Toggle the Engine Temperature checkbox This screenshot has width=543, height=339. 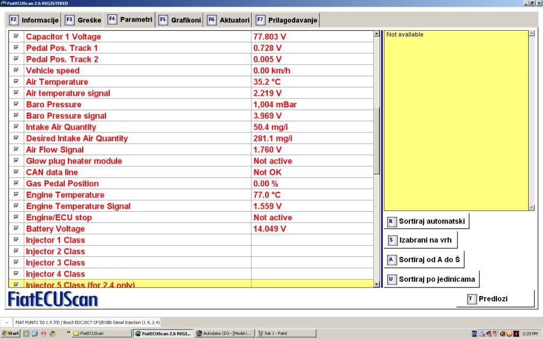(x=16, y=194)
